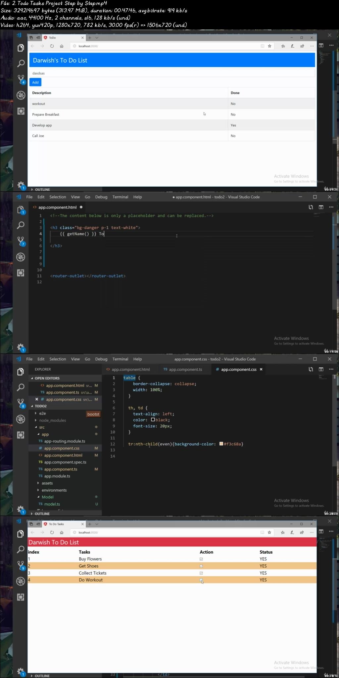The image size is (339, 678).
Task: Split the editor in the app.component.html window
Action: (x=321, y=207)
